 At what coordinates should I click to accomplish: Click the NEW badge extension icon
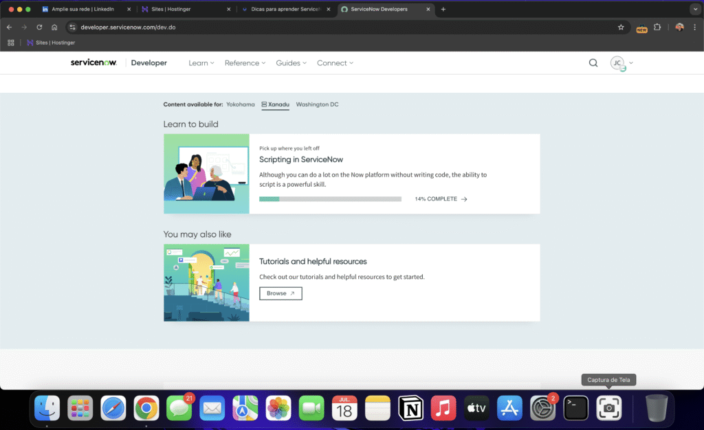tap(641, 27)
